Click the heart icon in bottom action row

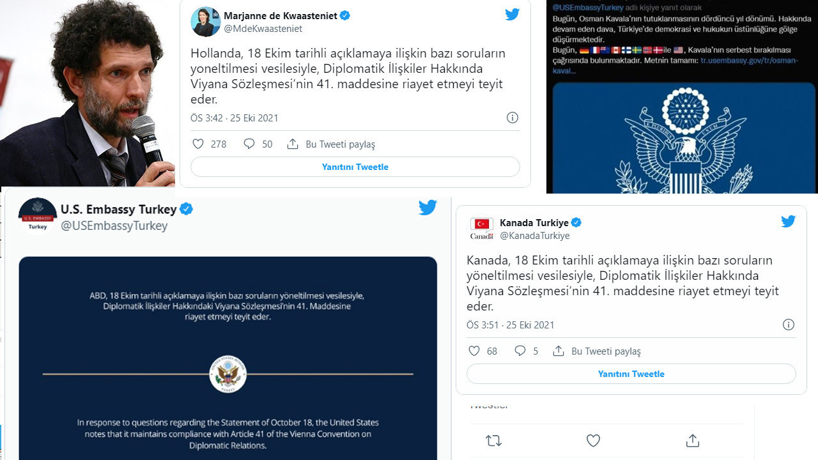point(593,440)
